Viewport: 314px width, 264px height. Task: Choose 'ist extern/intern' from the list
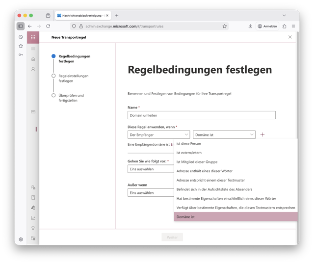click(x=189, y=153)
